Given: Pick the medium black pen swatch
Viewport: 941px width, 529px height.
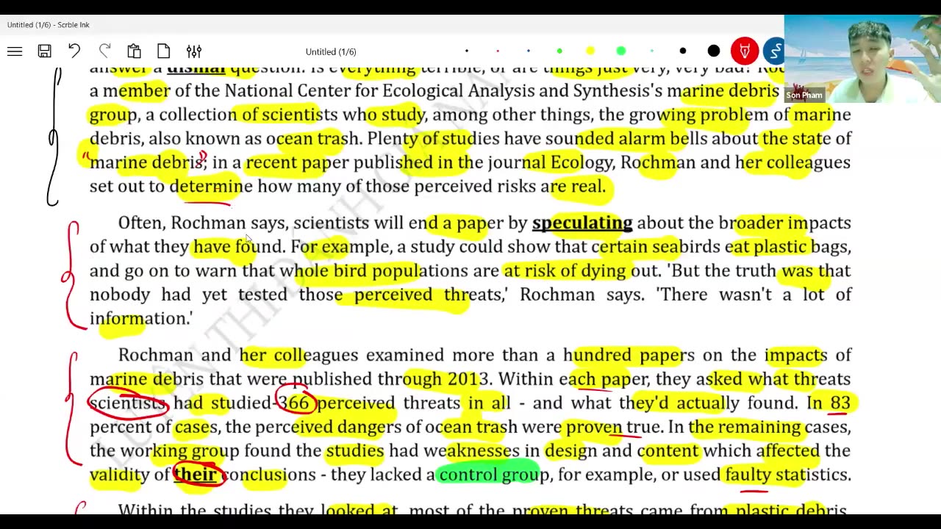Looking at the screenshot, I should 683,51.
